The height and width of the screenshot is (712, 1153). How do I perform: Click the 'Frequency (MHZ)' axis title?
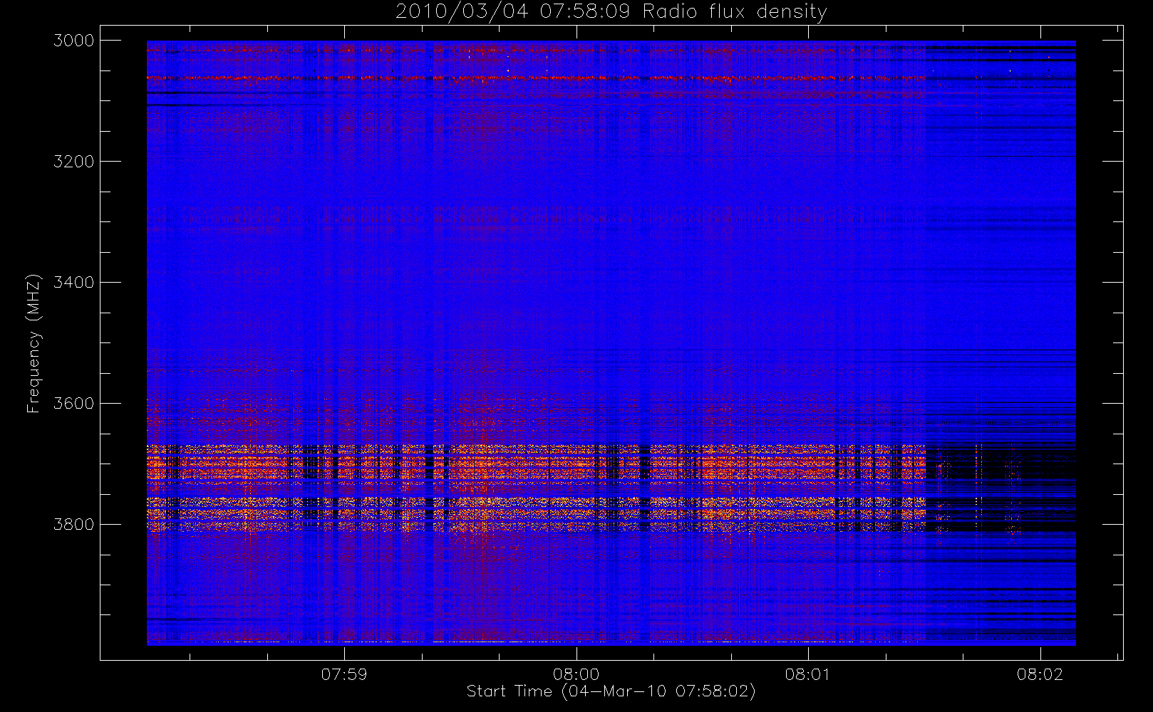click(x=33, y=343)
